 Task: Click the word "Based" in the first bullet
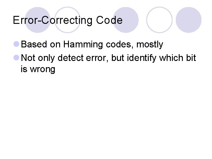tap(34, 44)
